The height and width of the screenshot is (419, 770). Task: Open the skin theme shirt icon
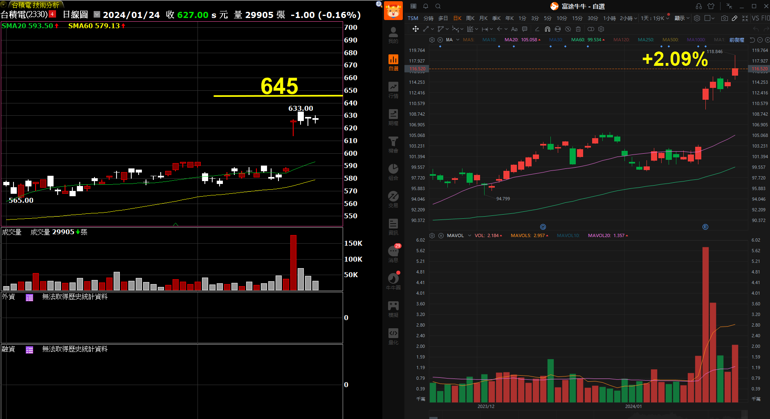pos(711,6)
